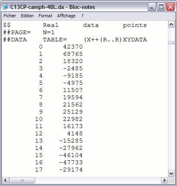Click the Notepad icon in title bar

pos(6,6)
